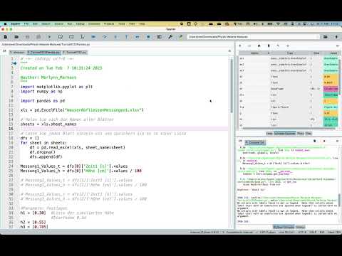Start debugging the file
The height and width of the screenshot is (256, 342).
[x=93, y=37]
